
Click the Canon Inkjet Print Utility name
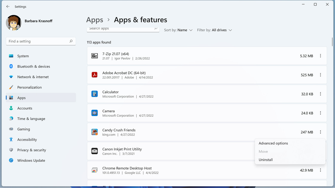coord(122,149)
